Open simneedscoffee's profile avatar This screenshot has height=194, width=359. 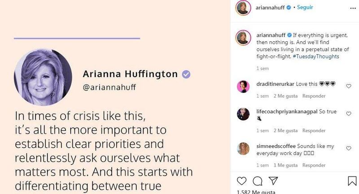[243, 148]
